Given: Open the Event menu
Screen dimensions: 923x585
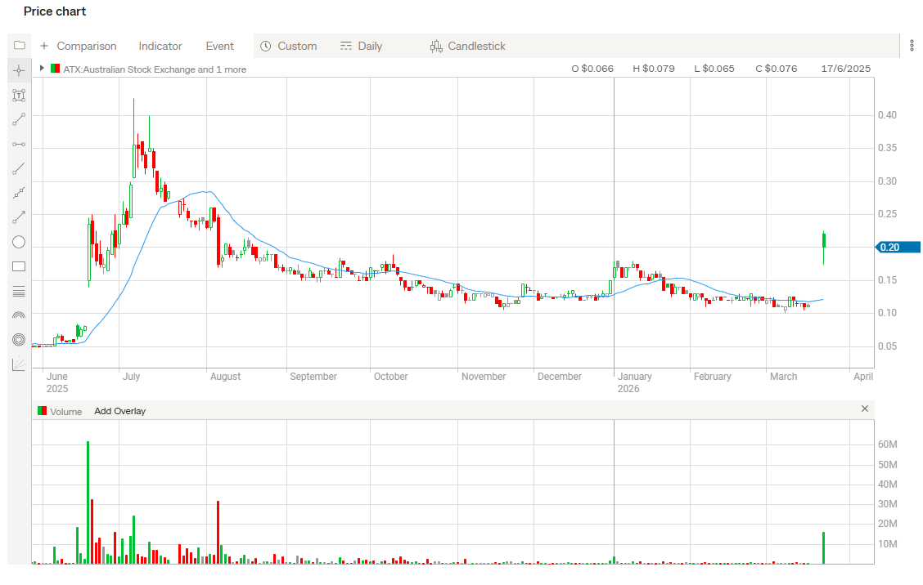Looking at the screenshot, I should click(219, 46).
